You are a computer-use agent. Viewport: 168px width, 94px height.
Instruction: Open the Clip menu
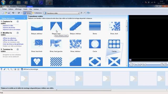pyautogui.click(x=30, y=9)
